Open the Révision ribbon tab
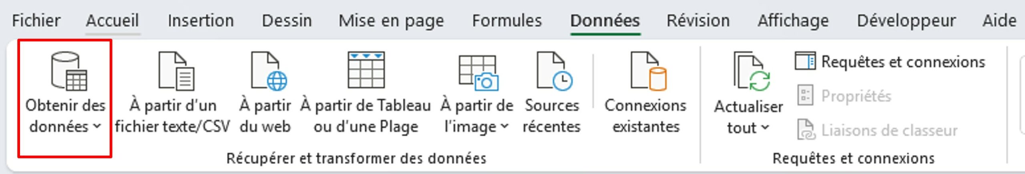This screenshot has height=174, width=1025. (698, 21)
